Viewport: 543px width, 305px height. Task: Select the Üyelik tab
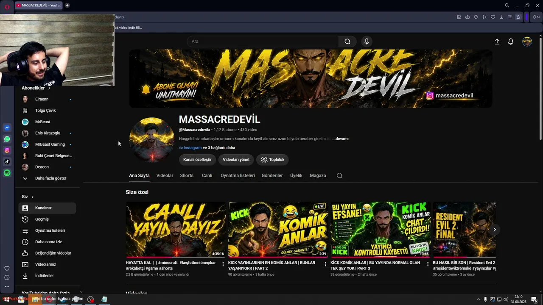click(x=296, y=175)
